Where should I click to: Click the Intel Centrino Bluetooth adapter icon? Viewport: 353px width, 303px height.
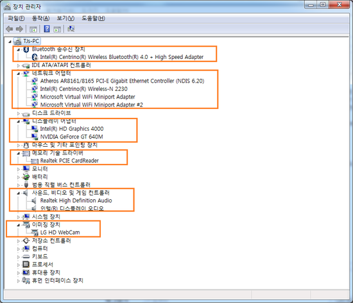[35, 57]
